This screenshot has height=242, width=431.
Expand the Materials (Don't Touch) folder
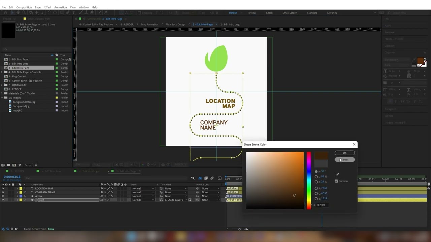point(2,93)
